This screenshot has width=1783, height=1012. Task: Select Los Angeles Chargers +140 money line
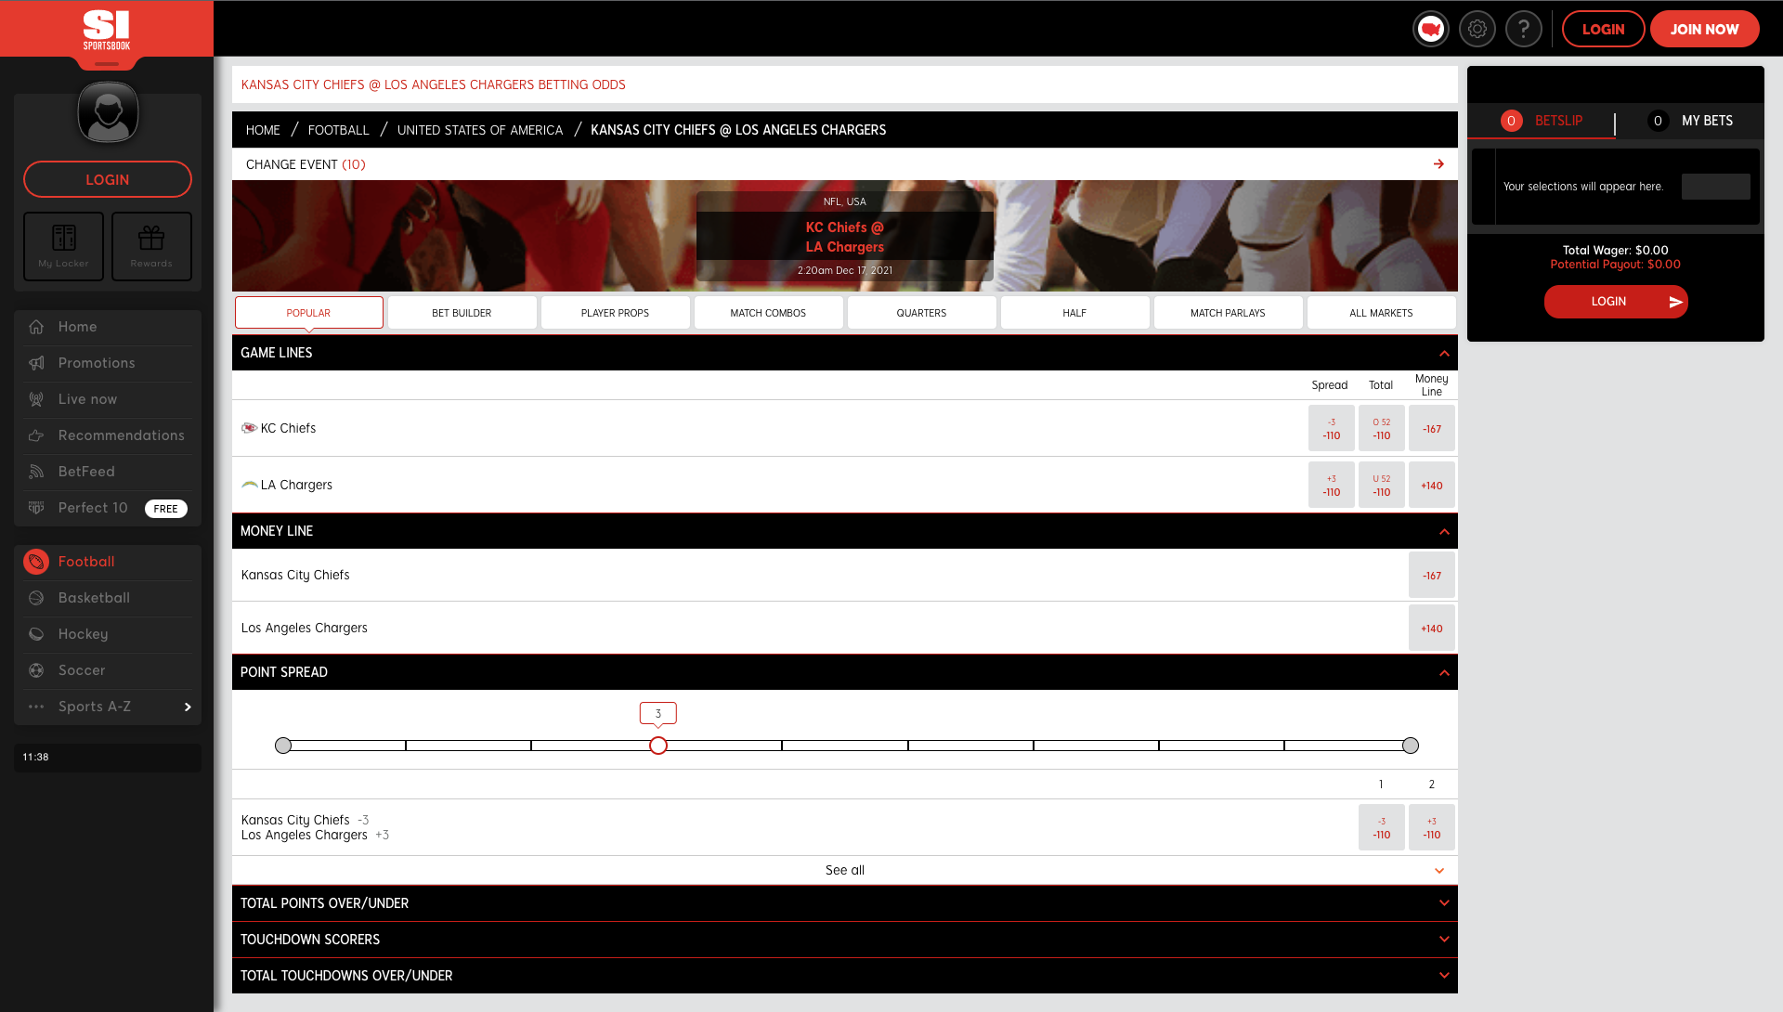(1432, 628)
